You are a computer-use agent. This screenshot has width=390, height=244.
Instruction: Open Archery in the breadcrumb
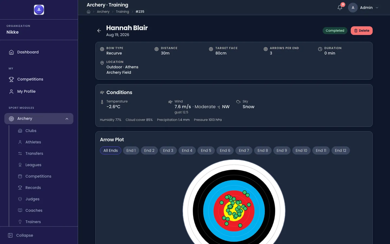click(x=103, y=12)
